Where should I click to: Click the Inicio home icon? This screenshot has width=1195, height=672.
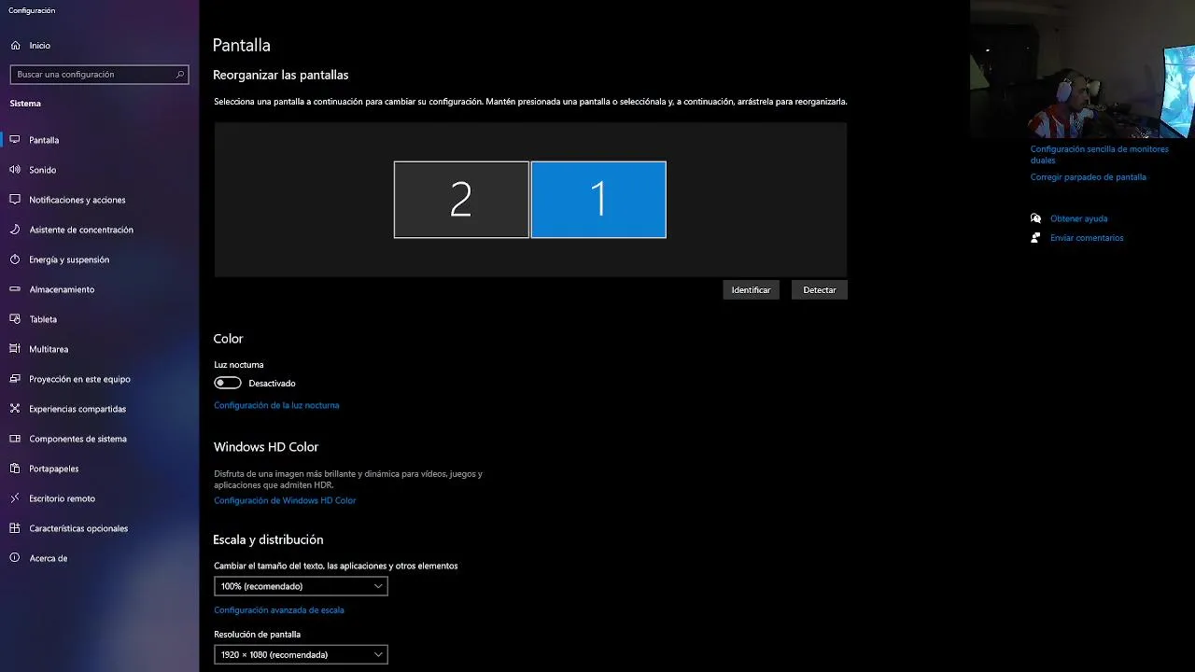point(15,45)
